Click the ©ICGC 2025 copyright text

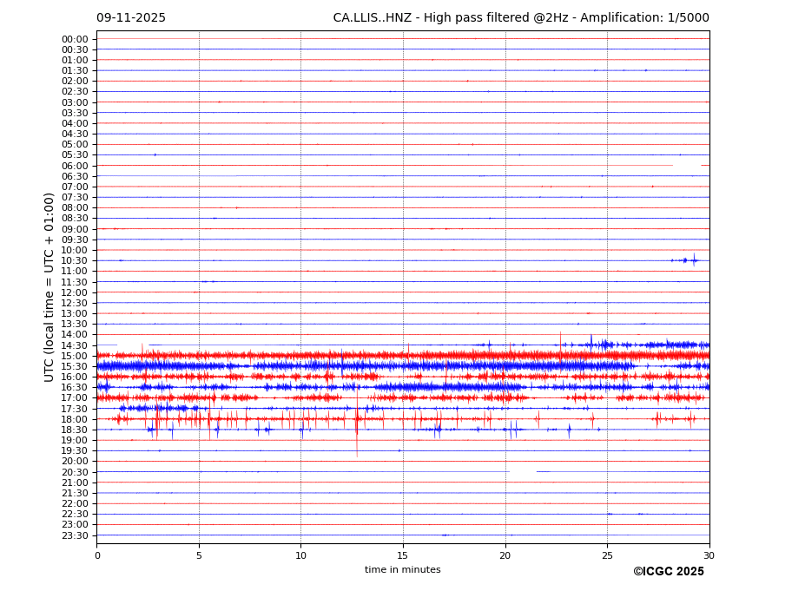pyautogui.click(x=668, y=572)
